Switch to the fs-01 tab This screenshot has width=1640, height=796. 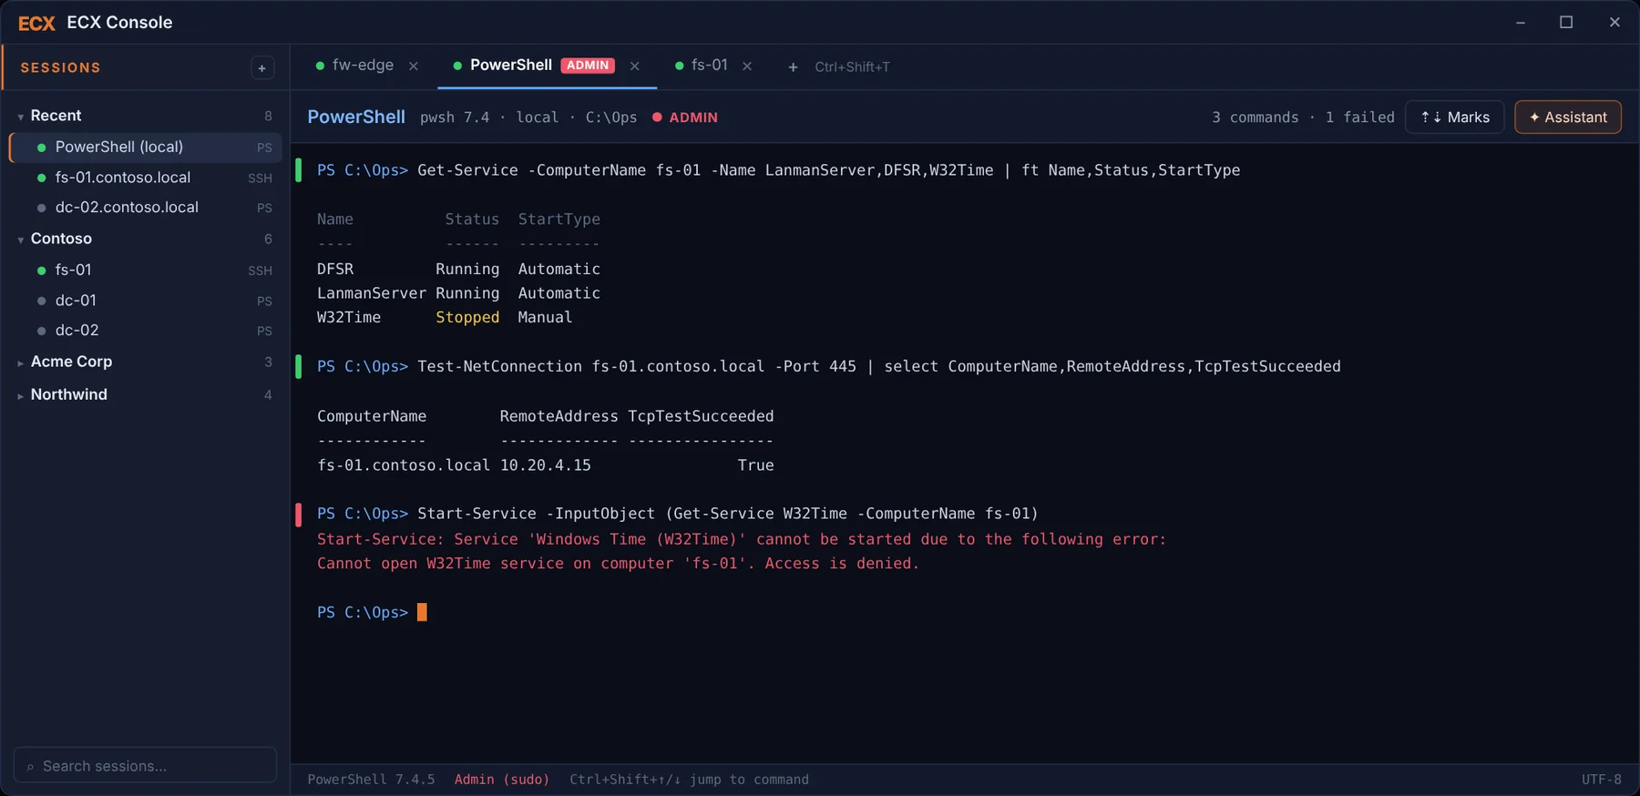pyautogui.click(x=708, y=66)
